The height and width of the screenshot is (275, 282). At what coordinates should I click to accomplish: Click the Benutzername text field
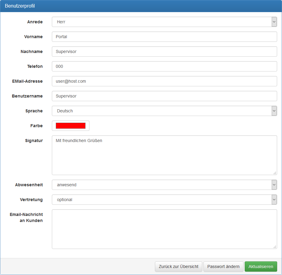tap(164, 96)
